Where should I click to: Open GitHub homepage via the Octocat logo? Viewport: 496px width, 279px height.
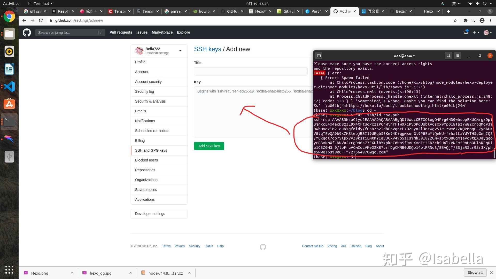pyautogui.click(x=27, y=32)
